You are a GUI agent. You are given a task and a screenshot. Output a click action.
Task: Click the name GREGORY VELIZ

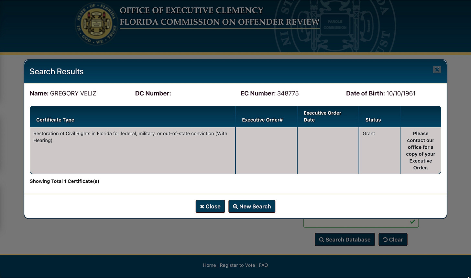73,93
